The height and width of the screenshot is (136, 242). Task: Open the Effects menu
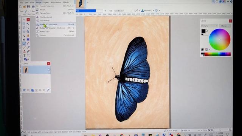click(x=66, y=2)
